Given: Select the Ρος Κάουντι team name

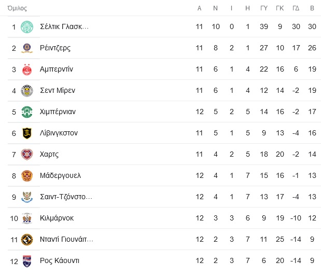Looking at the screenshot, I should coord(60,260).
